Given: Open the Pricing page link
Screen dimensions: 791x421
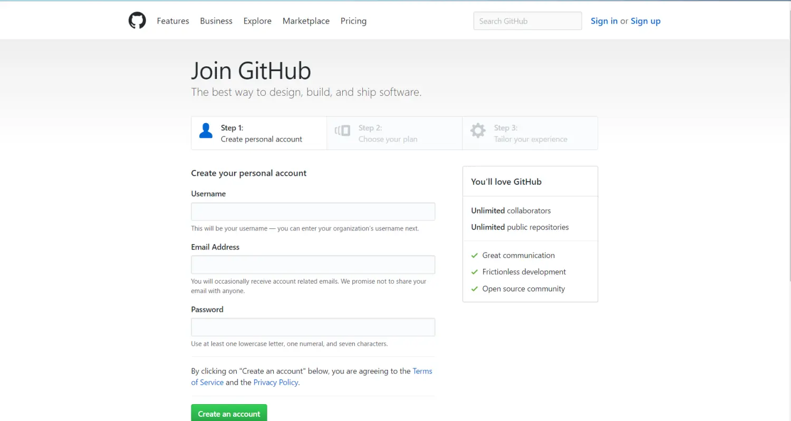Looking at the screenshot, I should [x=353, y=21].
